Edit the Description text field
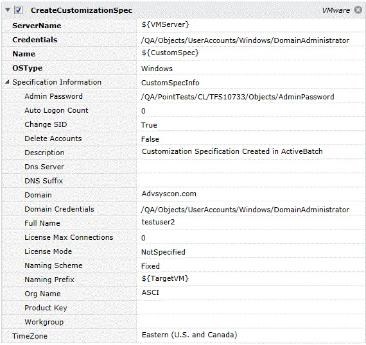 coord(251,153)
